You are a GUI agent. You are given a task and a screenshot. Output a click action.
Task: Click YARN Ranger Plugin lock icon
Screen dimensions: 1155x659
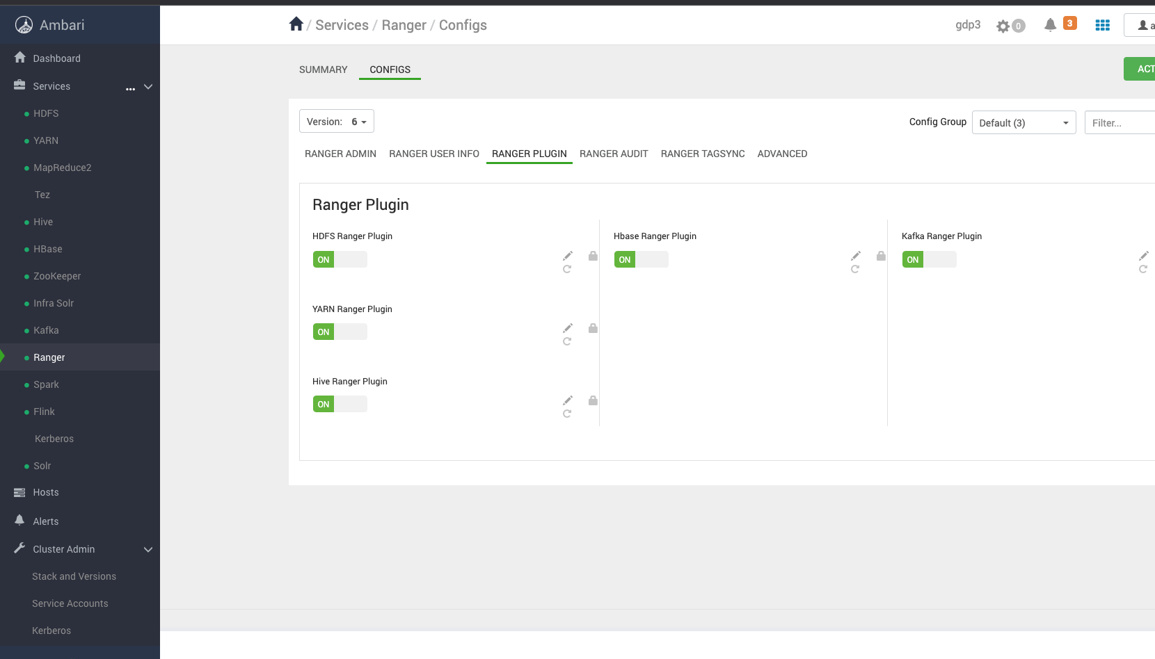click(593, 328)
